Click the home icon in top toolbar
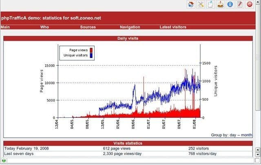261x165 pixels. (x=191, y=4)
